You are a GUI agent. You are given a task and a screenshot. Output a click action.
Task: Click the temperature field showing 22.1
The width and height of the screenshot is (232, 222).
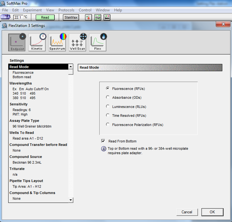[x=18, y=17]
